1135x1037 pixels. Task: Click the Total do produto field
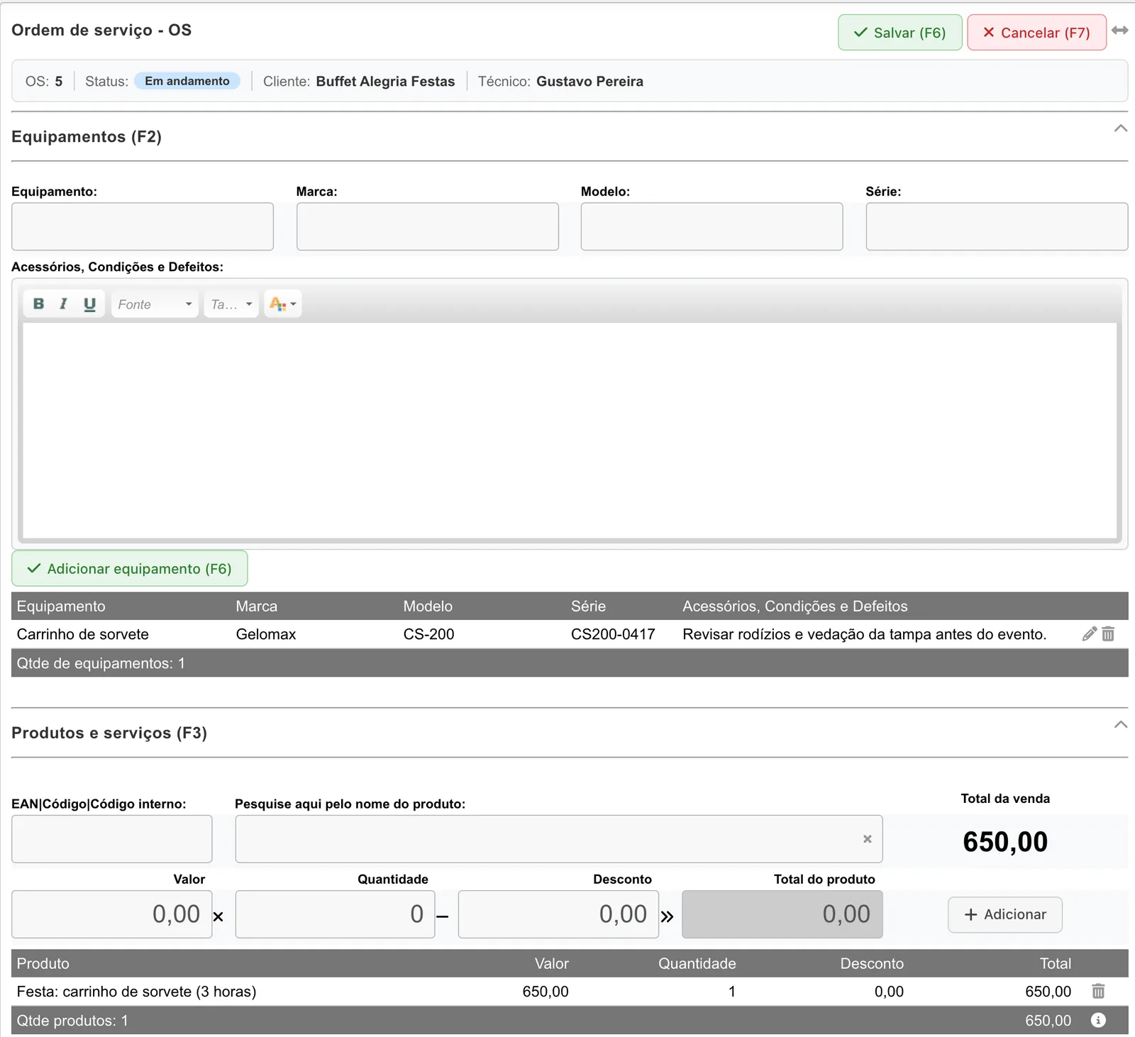click(782, 914)
